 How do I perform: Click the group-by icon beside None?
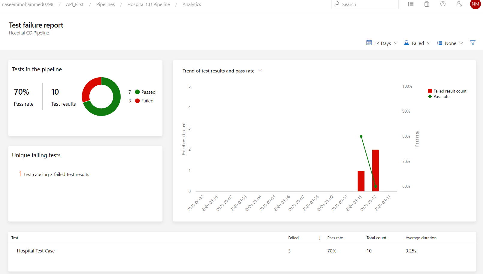(x=439, y=43)
